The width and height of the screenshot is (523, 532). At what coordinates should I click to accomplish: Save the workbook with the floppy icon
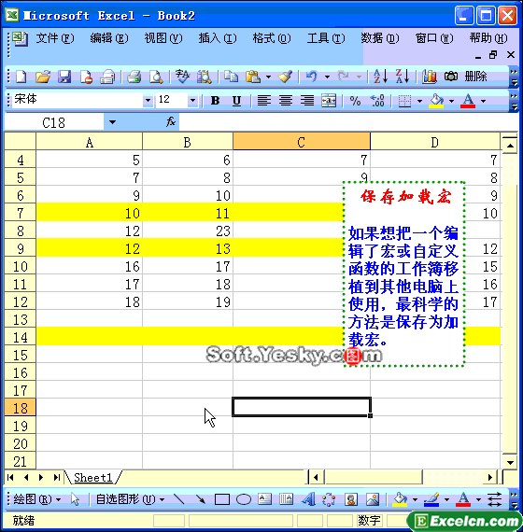coord(64,77)
